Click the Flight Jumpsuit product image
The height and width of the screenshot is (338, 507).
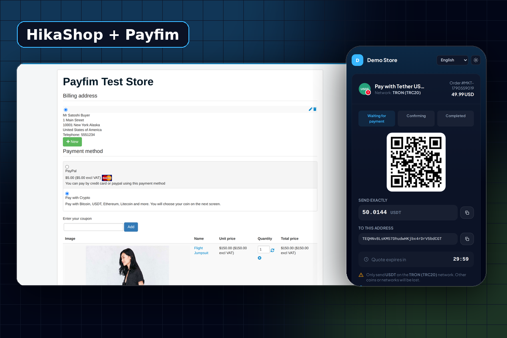pyautogui.click(x=127, y=264)
